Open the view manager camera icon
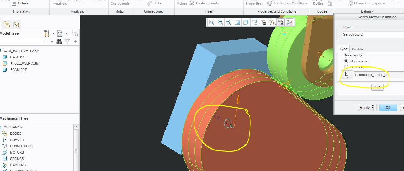The height and width of the screenshot is (171, 404). [x=264, y=22]
